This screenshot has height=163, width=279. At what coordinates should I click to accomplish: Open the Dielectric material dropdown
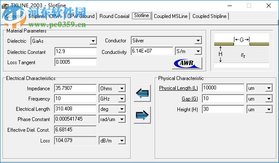click(93, 41)
